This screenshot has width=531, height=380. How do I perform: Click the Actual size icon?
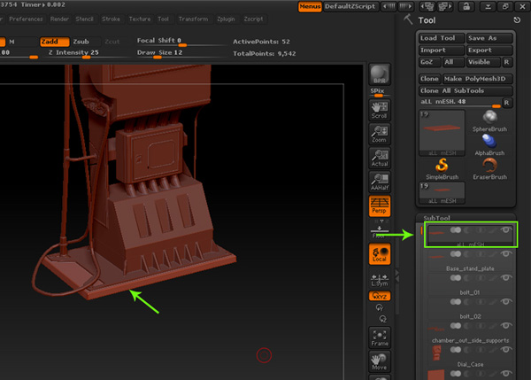pyautogui.click(x=380, y=158)
